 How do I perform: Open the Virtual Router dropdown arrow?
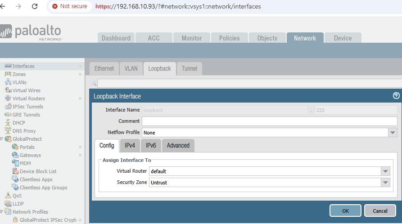385,171
